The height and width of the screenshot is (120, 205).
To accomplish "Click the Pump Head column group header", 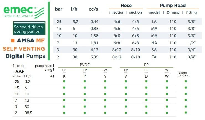I will tap(173, 5).
